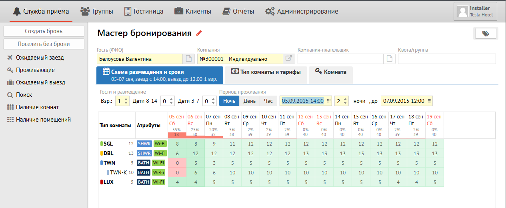The width and height of the screenshot is (506, 208).
Task: Click TWN red cell 0 for 05 сен
Action: click(x=177, y=163)
